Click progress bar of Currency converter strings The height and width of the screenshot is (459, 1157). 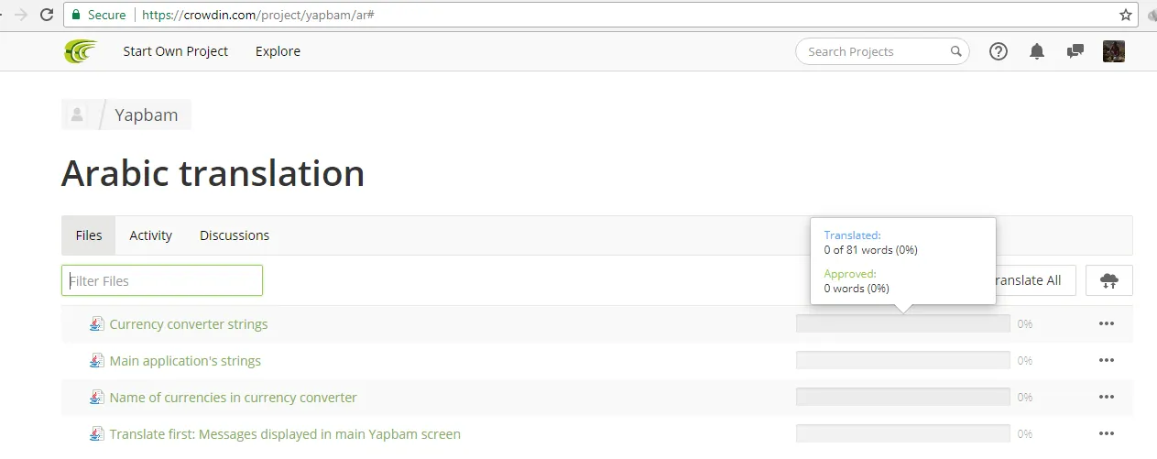(903, 323)
